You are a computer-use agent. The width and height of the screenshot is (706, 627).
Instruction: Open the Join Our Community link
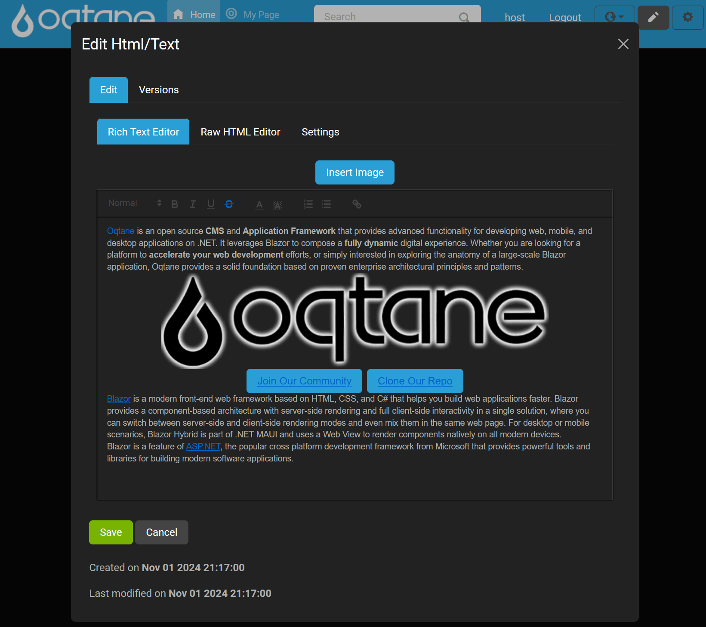305,381
